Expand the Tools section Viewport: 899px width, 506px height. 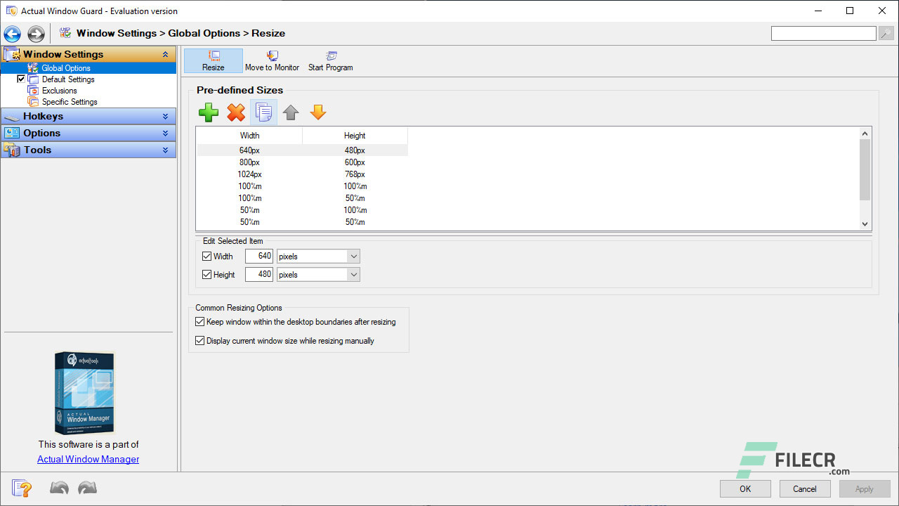tap(165, 150)
